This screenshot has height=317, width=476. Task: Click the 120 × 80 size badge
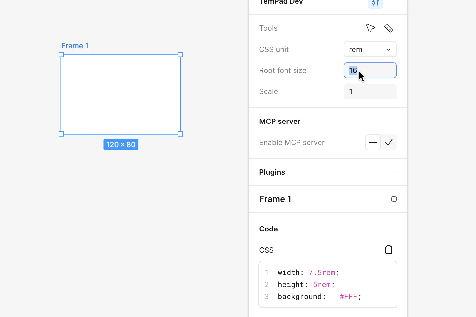[x=121, y=144]
